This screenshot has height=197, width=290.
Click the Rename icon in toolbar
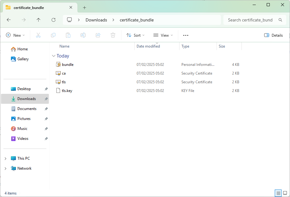pos(83,35)
